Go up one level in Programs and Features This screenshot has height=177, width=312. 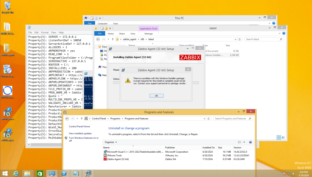click(x=82, y=119)
